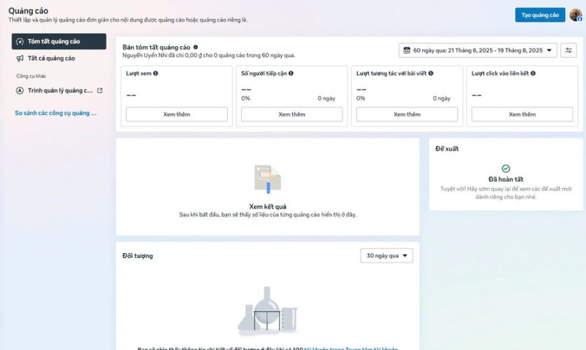Click info icon beside Lượt tương tác với bài viết
The width and height of the screenshot is (586, 350).
point(430,73)
